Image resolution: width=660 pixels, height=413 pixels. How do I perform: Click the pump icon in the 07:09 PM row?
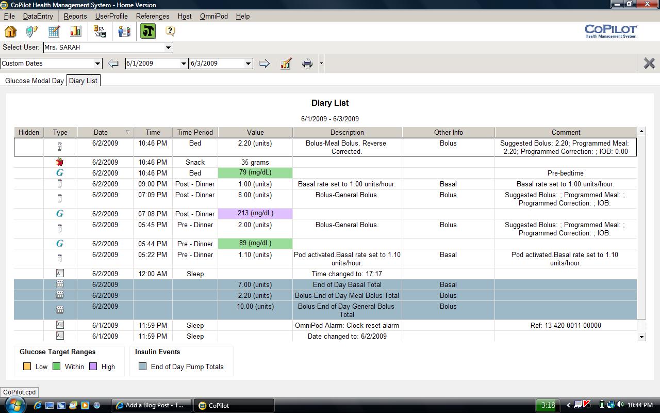pos(60,198)
